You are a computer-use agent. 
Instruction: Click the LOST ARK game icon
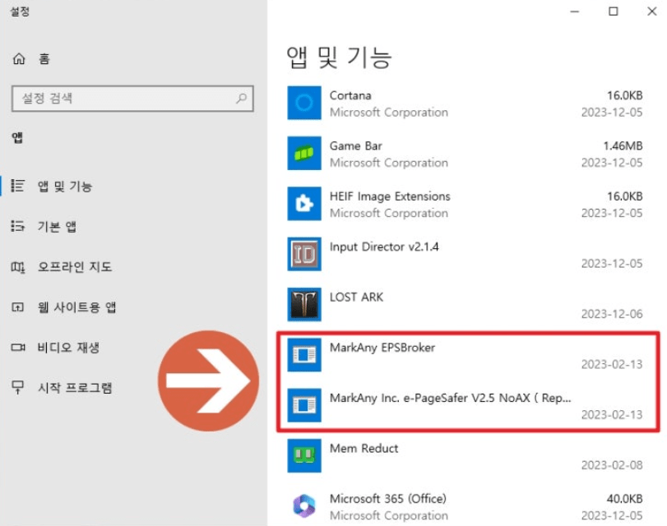pos(303,304)
